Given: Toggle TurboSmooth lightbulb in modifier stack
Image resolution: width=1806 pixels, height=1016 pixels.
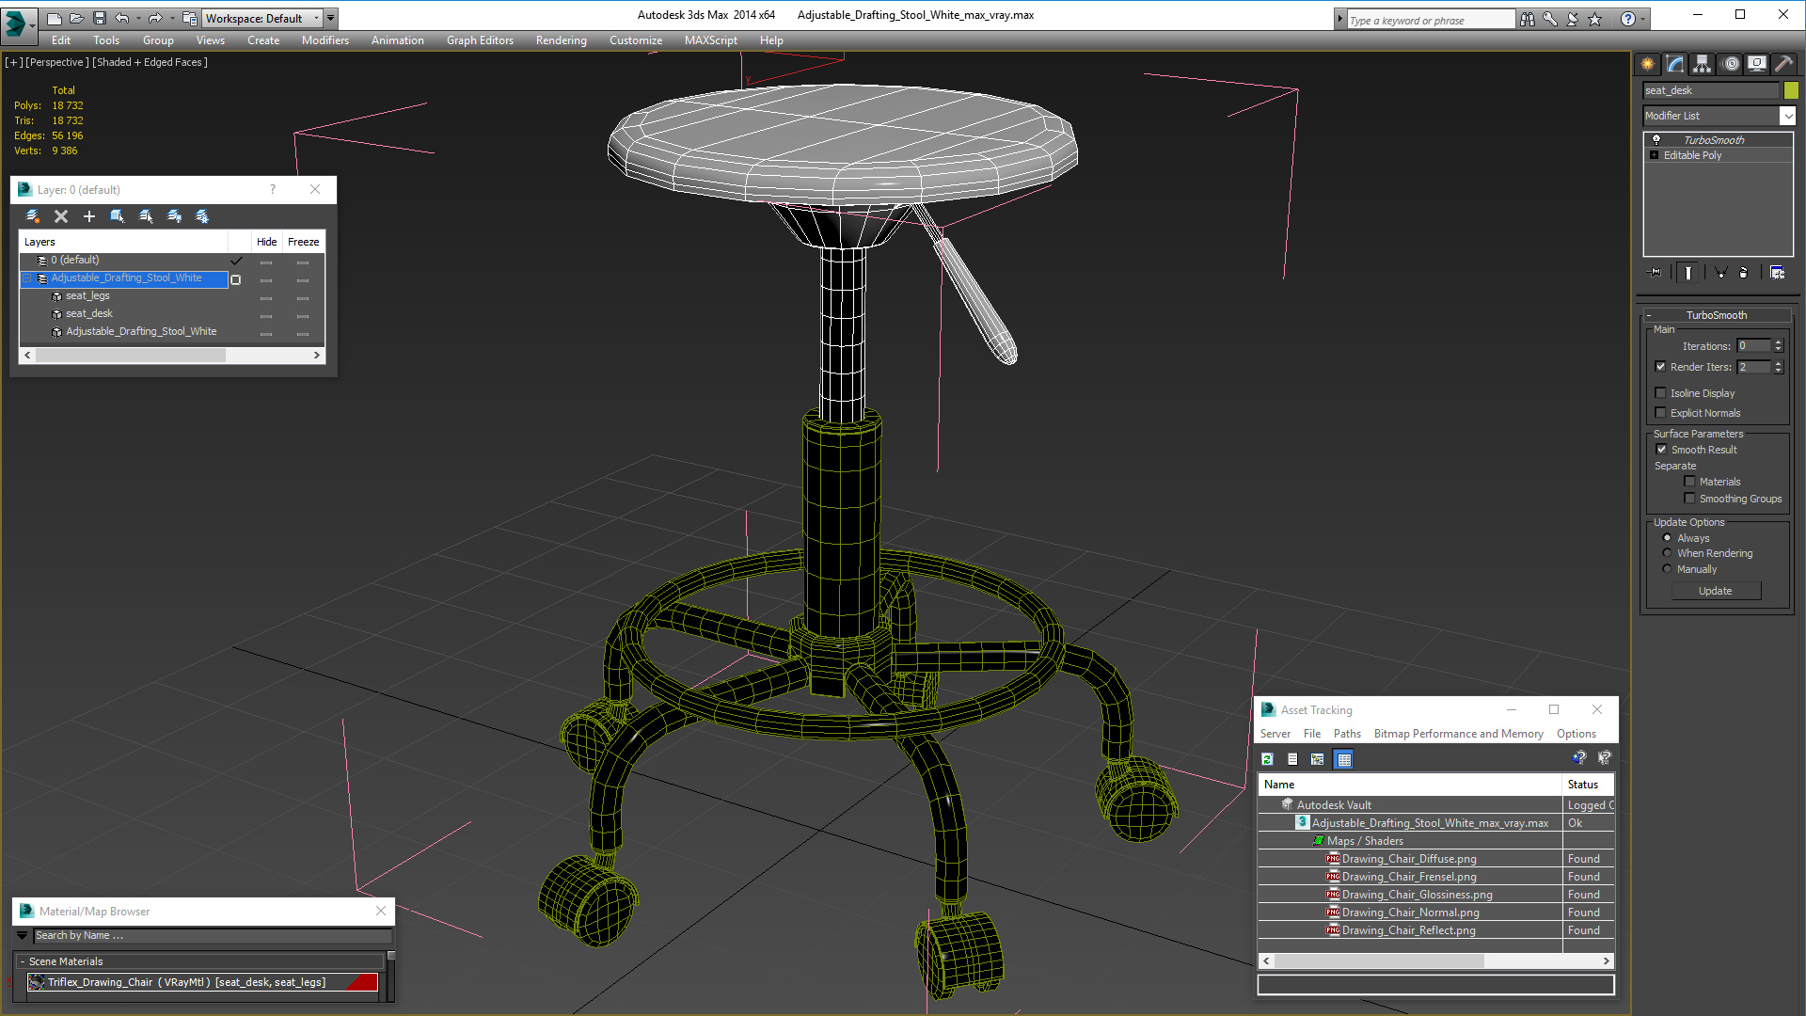Looking at the screenshot, I should [1656, 140].
